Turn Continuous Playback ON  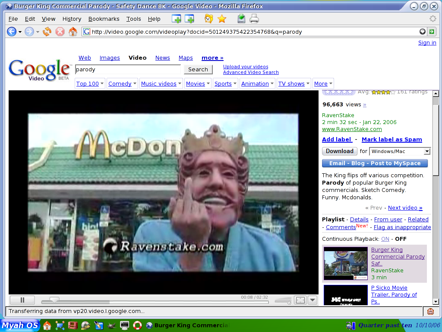pyautogui.click(x=385, y=239)
